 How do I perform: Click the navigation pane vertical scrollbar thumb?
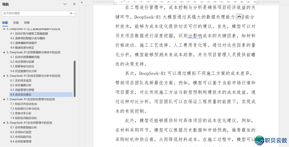pyautogui.click(x=75, y=79)
